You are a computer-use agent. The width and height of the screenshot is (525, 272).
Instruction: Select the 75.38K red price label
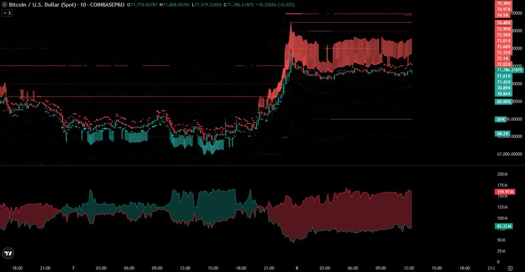click(x=504, y=3)
